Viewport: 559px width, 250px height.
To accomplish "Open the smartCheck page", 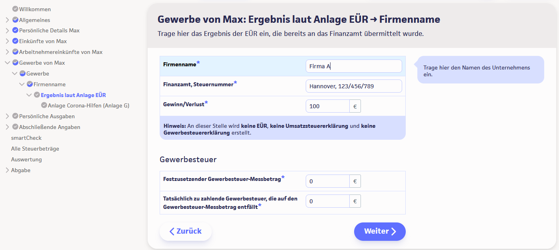I will point(26,138).
